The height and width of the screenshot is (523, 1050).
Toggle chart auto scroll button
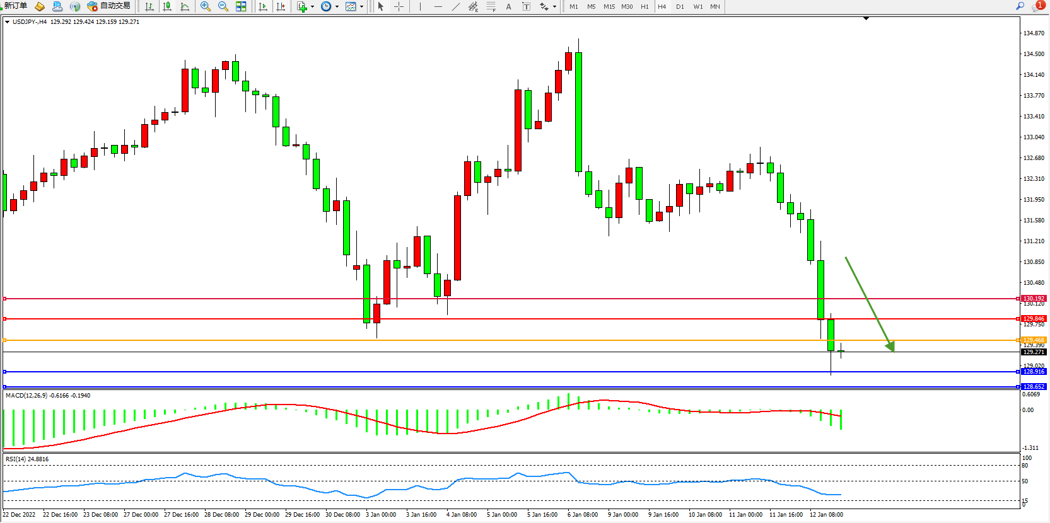263,6
